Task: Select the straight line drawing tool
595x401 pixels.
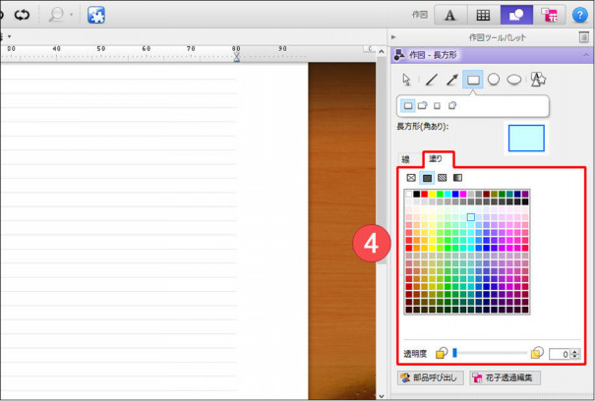Action: point(432,80)
